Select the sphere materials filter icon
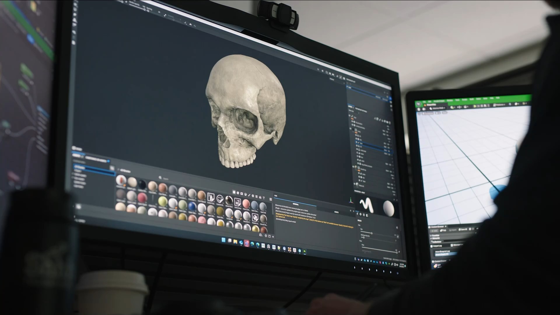This screenshot has width=560, height=315. point(234,192)
